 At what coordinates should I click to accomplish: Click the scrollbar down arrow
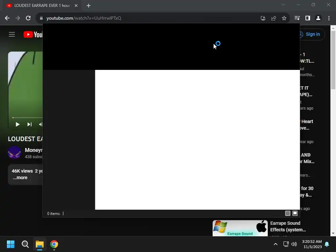tap(333, 233)
